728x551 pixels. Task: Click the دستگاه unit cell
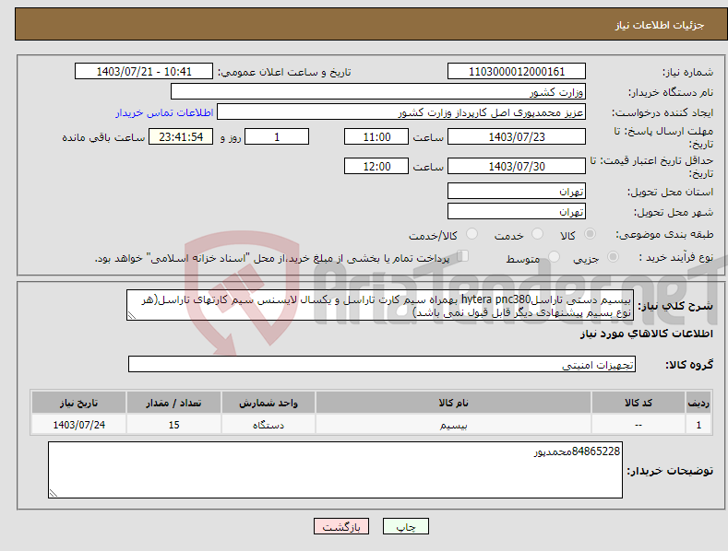[x=269, y=425]
